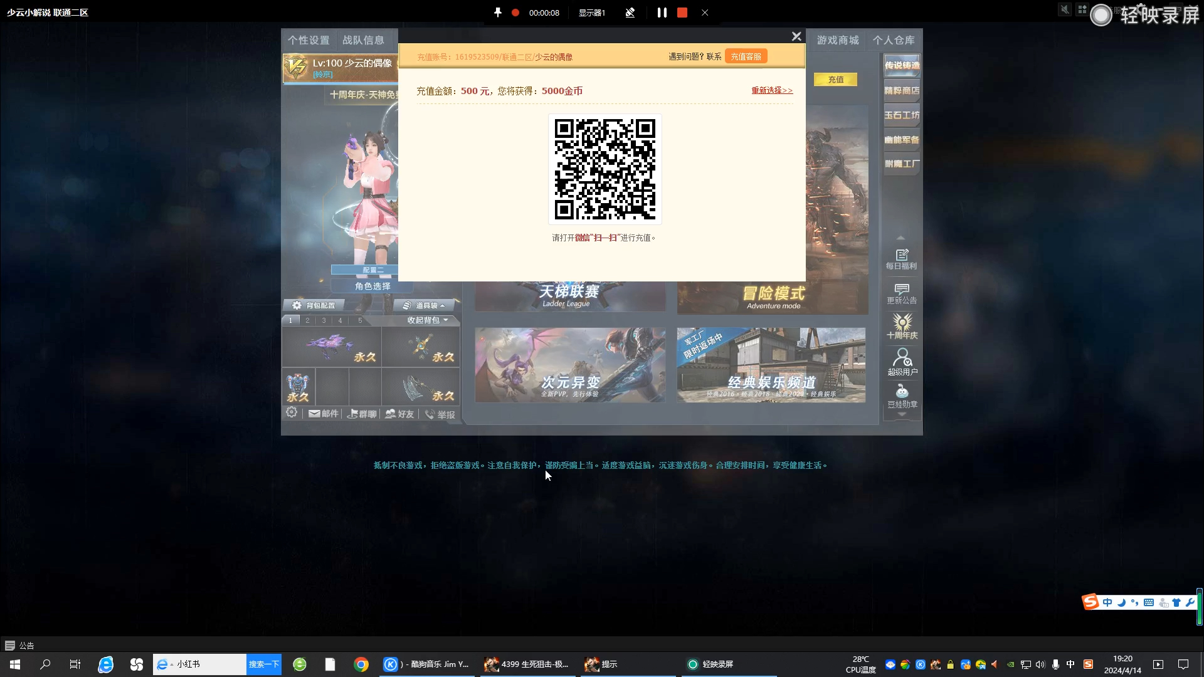
Task: Open the 冒险模式 Adventure mode banner
Action: [x=773, y=298]
